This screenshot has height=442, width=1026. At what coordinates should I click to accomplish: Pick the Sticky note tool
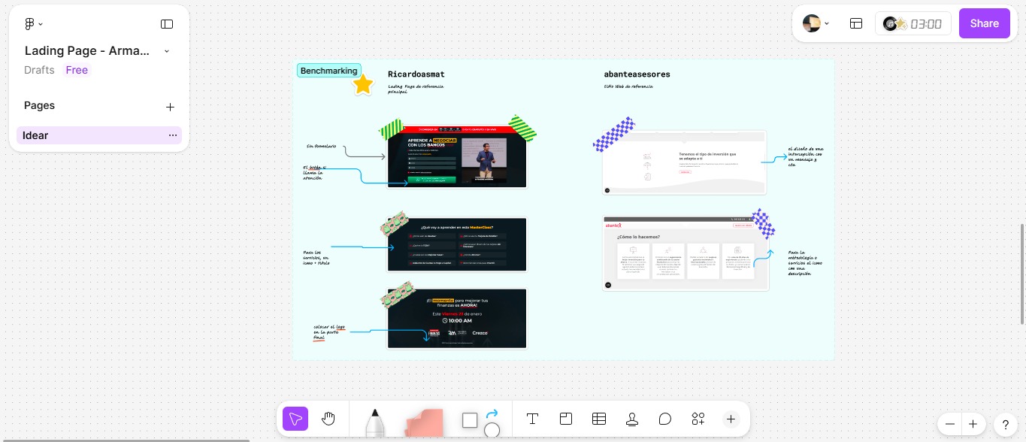point(565,419)
